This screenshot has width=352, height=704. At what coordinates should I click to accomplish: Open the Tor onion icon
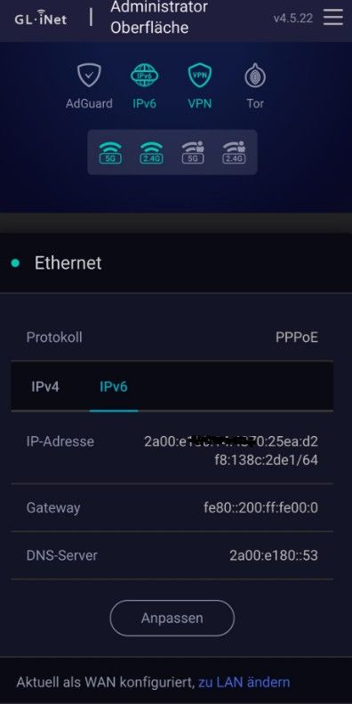(255, 75)
